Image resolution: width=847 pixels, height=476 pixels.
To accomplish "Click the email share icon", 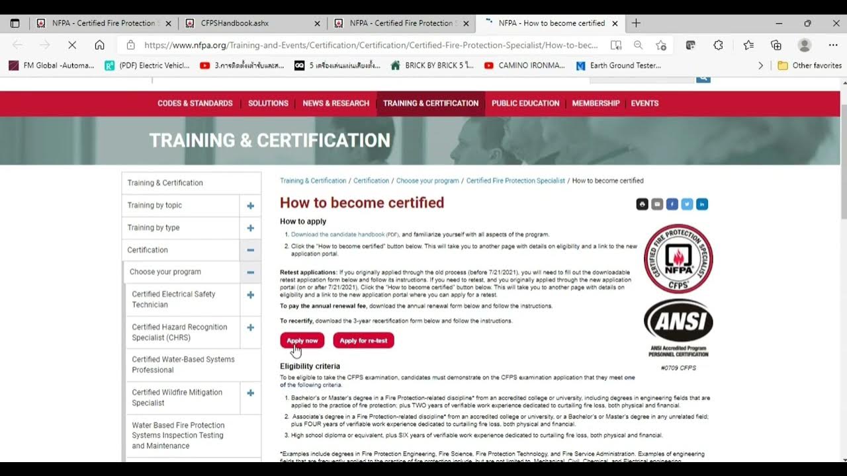I will tap(657, 204).
